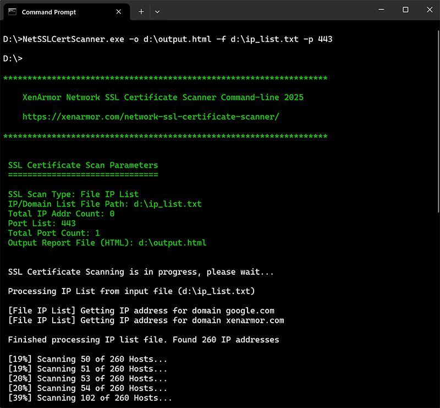The image size is (440, 408).
Task: Click the empty D:\> prompt line
Action: [x=13, y=58]
